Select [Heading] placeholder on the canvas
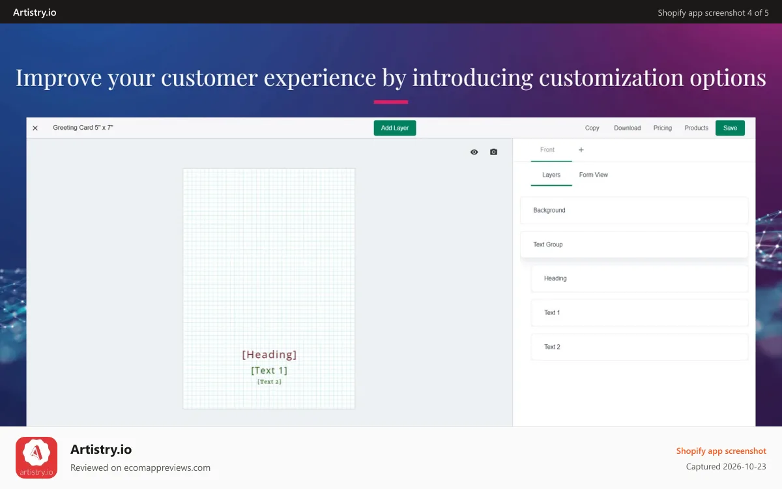The width and height of the screenshot is (782, 489). click(x=269, y=355)
